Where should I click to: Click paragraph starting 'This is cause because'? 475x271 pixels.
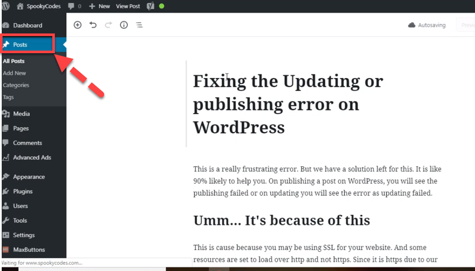pos(316,253)
